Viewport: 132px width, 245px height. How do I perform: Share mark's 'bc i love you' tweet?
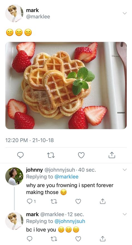coord(102,239)
